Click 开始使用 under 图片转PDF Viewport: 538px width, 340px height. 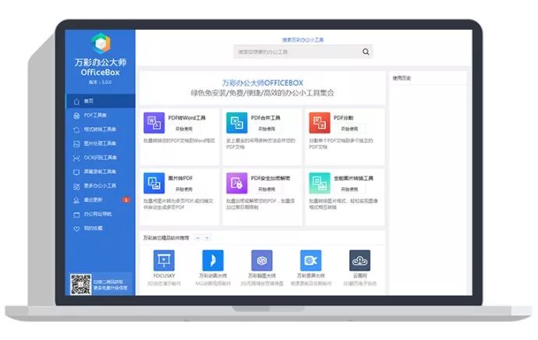[184, 189]
